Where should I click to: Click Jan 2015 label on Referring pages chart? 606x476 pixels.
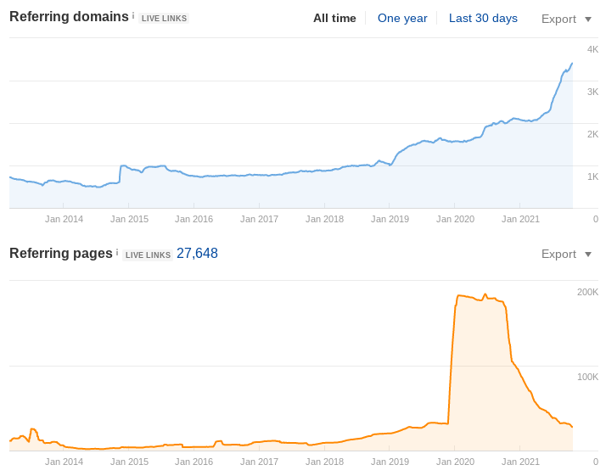[129, 462]
